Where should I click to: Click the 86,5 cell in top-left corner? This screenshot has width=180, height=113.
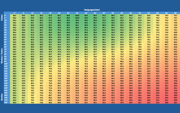[15, 16]
